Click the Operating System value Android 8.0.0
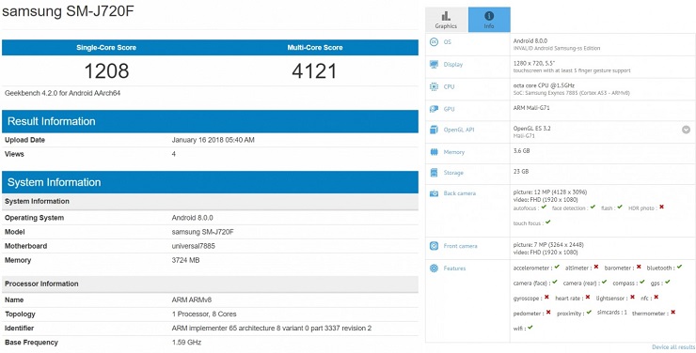This screenshot has height=353, width=696. tap(192, 218)
